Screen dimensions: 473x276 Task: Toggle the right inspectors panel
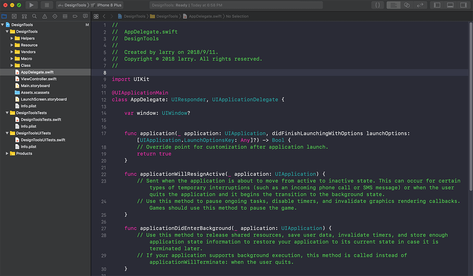(x=463, y=5)
